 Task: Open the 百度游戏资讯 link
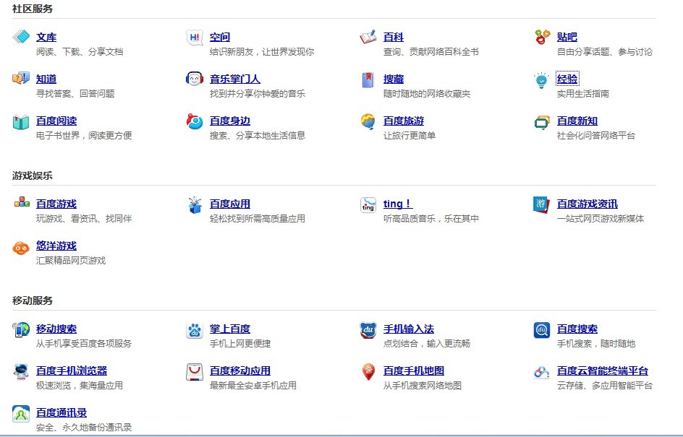pyautogui.click(x=587, y=204)
